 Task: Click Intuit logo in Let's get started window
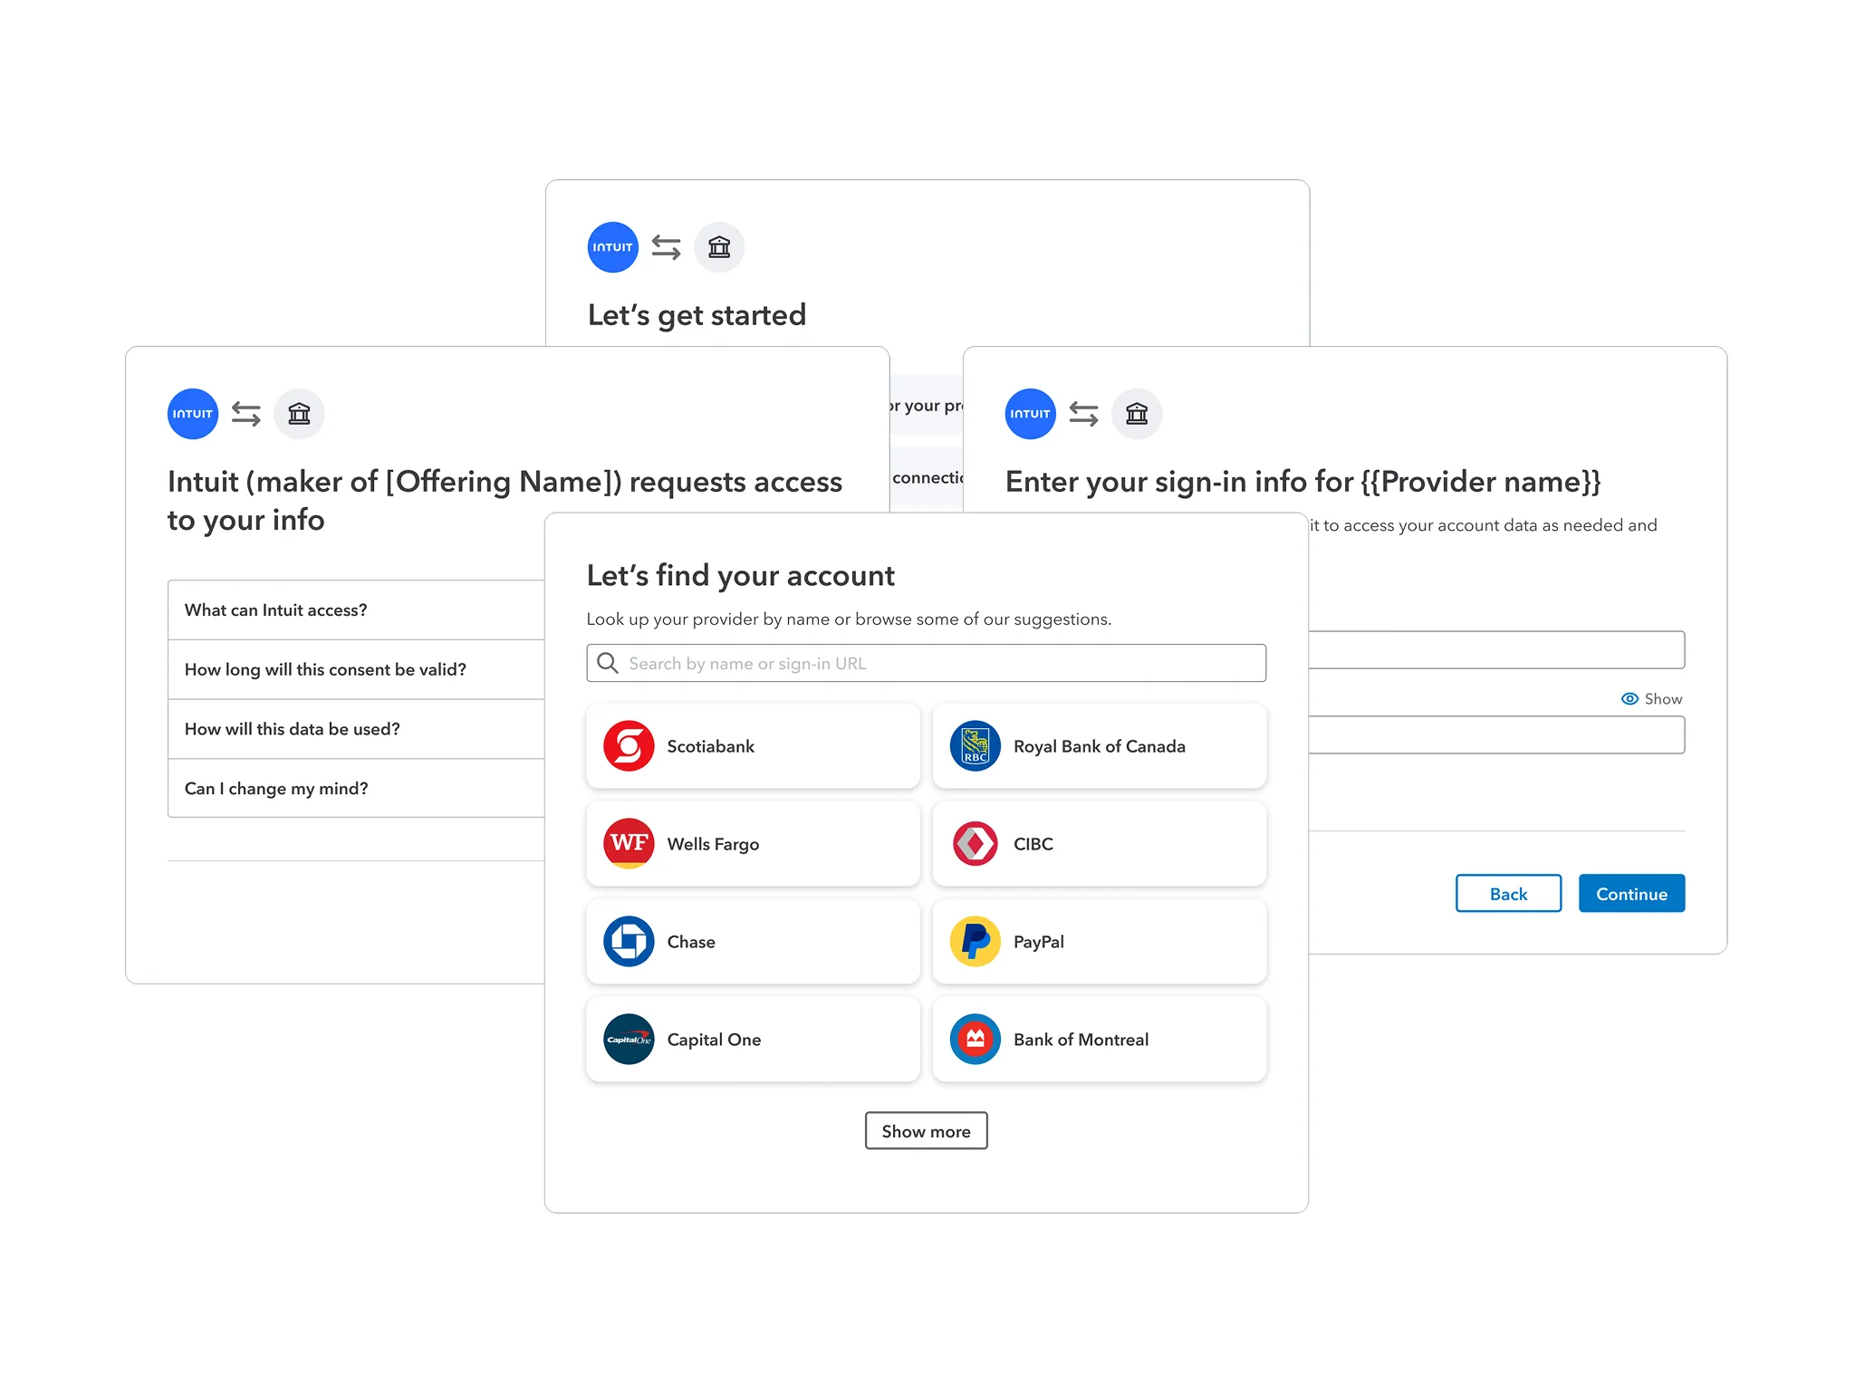613,247
